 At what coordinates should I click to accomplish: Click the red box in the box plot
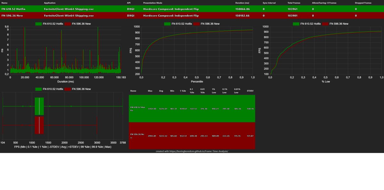pyautogui.click(x=39, y=125)
